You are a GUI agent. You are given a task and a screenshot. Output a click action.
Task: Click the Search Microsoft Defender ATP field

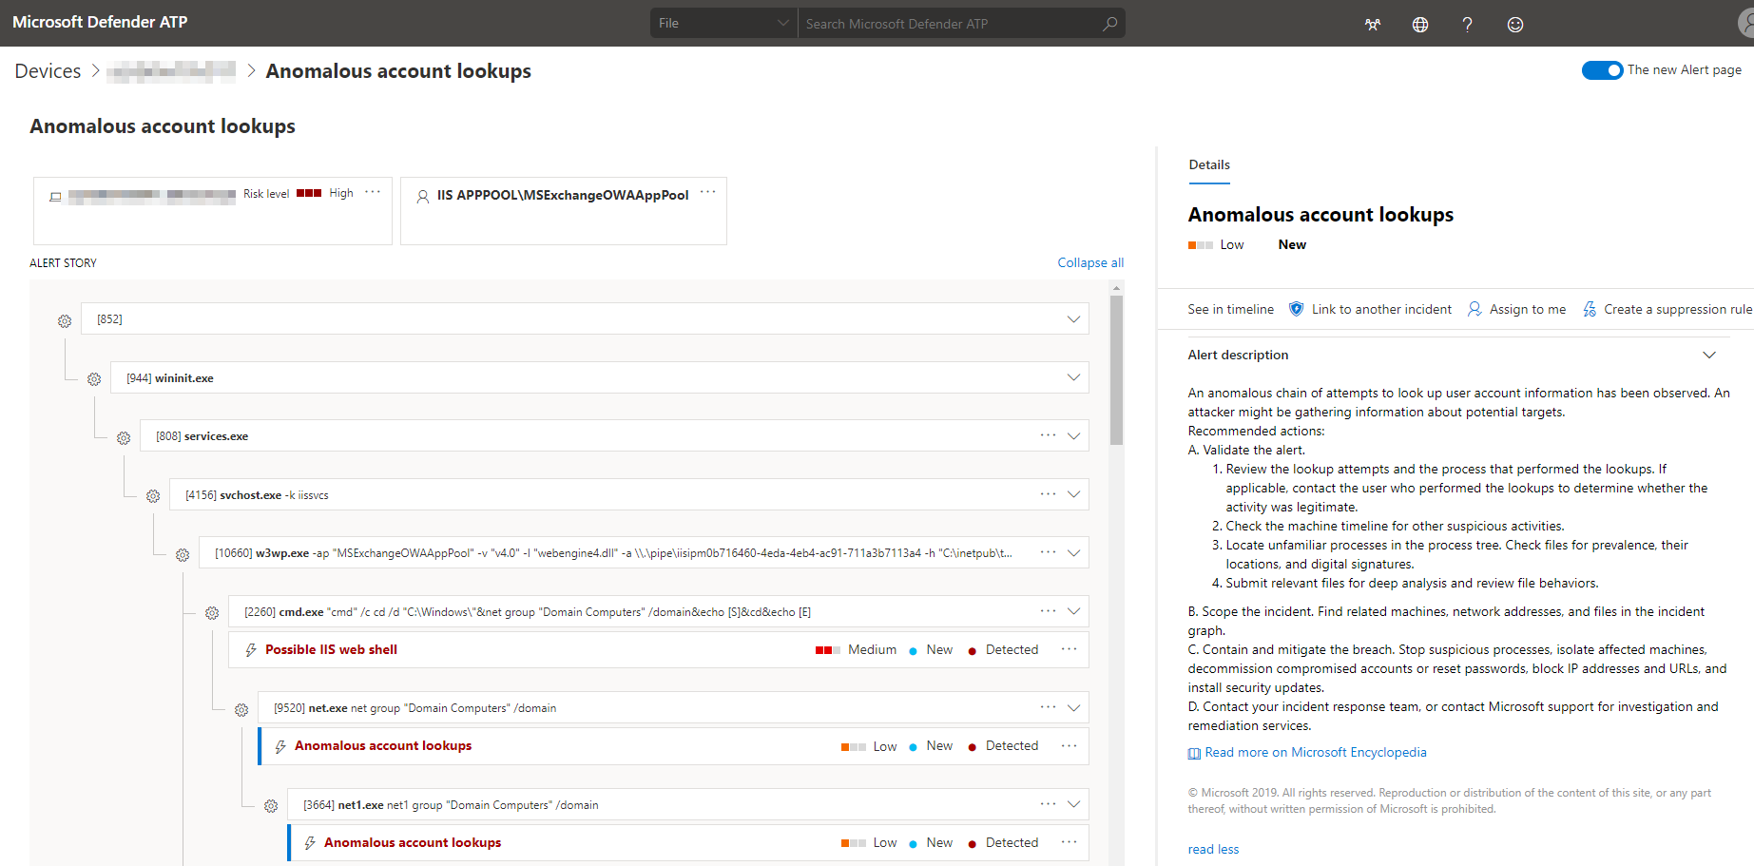[951, 22]
